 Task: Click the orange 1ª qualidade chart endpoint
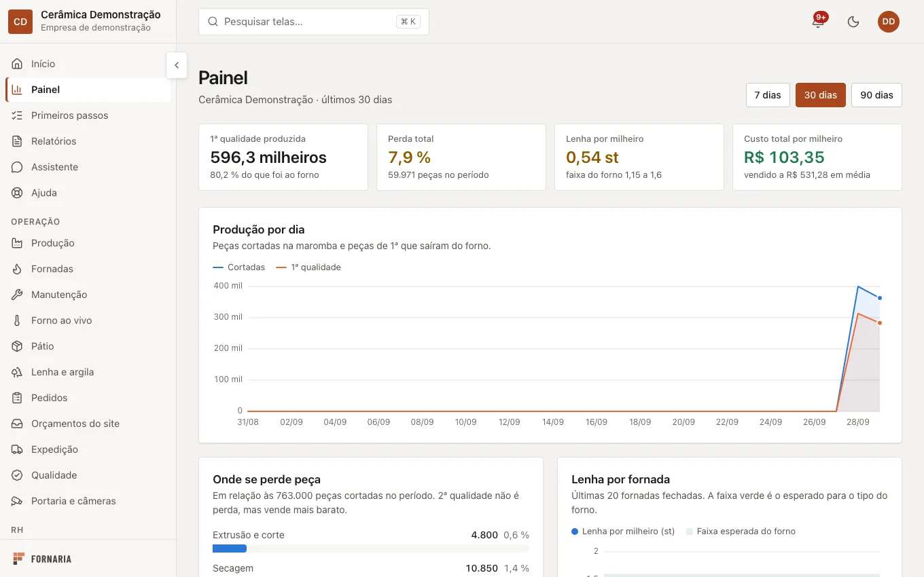click(x=880, y=323)
